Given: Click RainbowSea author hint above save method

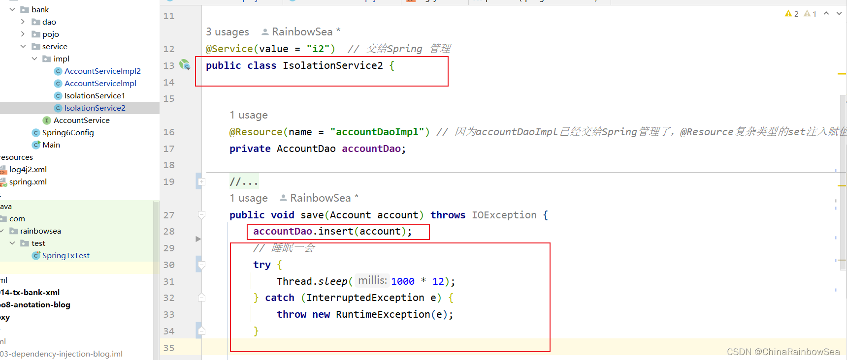Looking at the screenshot, I should pos(319,198).
